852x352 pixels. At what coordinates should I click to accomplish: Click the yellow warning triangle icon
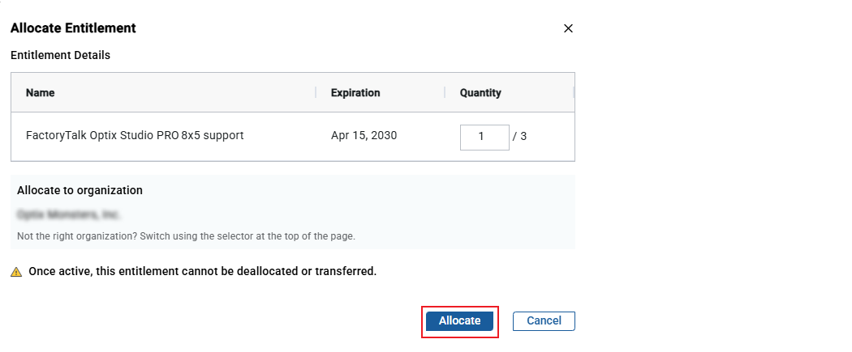click(16, 272)
